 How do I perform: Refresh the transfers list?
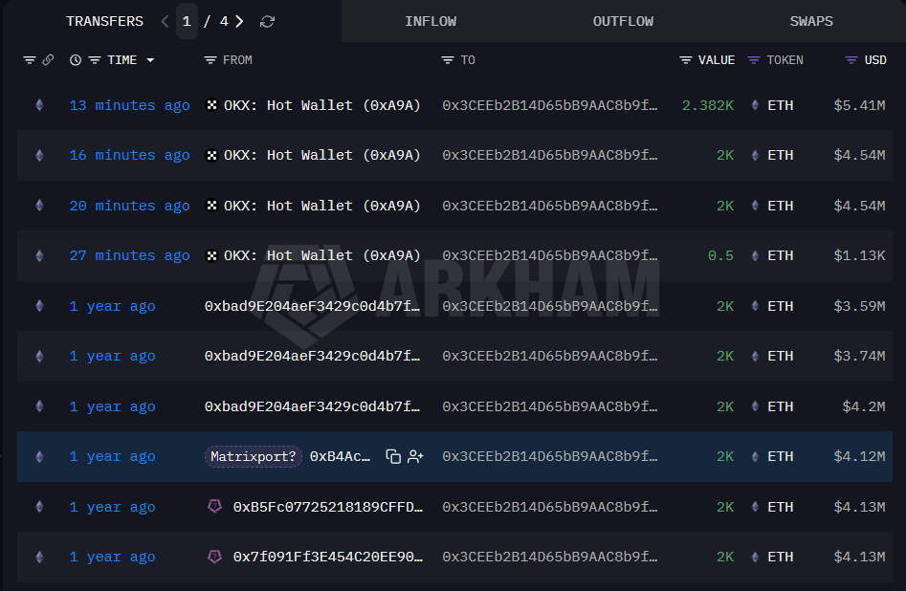267,21
